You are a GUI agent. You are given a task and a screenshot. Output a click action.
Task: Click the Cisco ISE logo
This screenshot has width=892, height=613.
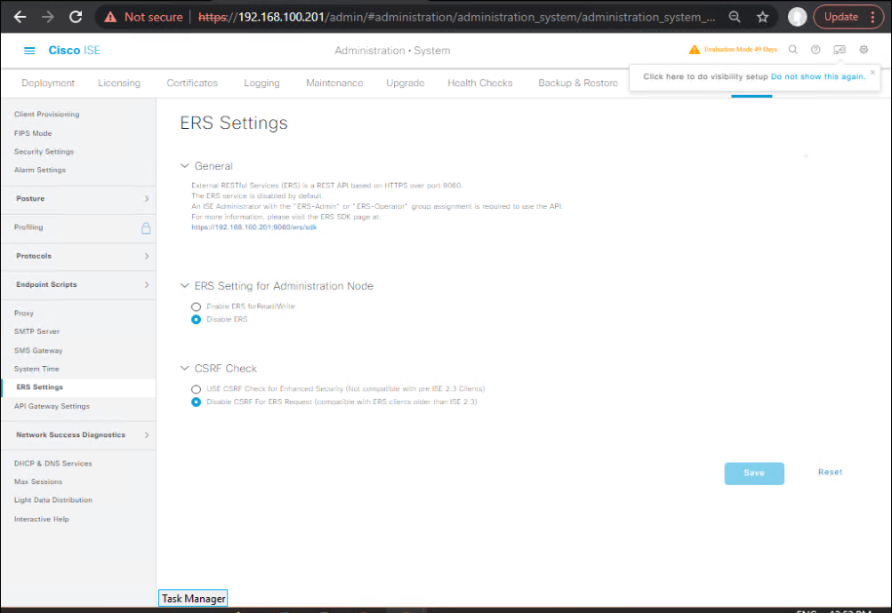click(x=75, y=51)
